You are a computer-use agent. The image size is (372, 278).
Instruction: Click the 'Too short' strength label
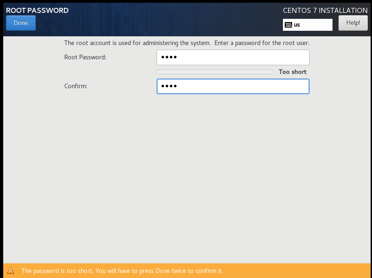tap(293, 72)
